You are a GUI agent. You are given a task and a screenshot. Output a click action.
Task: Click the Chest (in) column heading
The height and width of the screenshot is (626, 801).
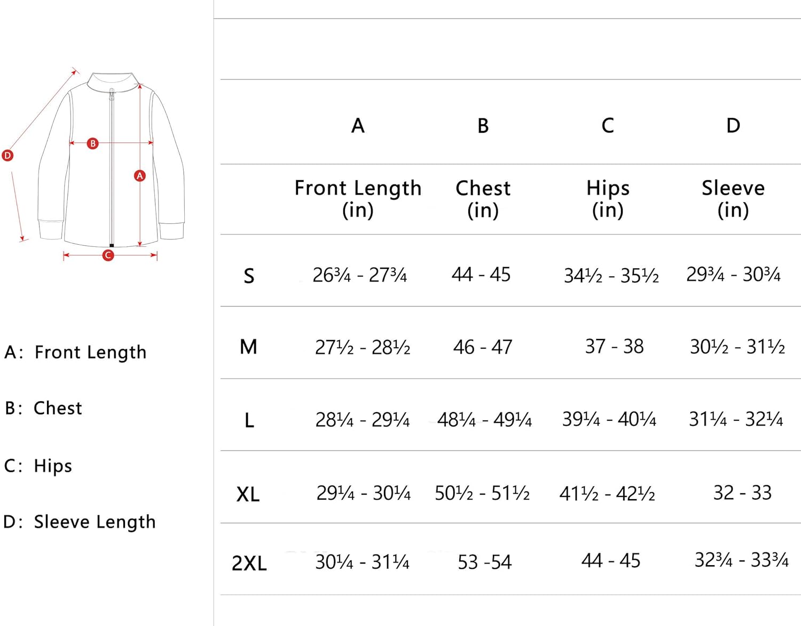point(483,198)
